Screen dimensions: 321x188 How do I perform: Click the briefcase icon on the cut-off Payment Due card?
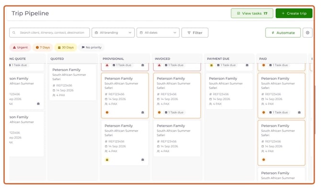point(247,65)
